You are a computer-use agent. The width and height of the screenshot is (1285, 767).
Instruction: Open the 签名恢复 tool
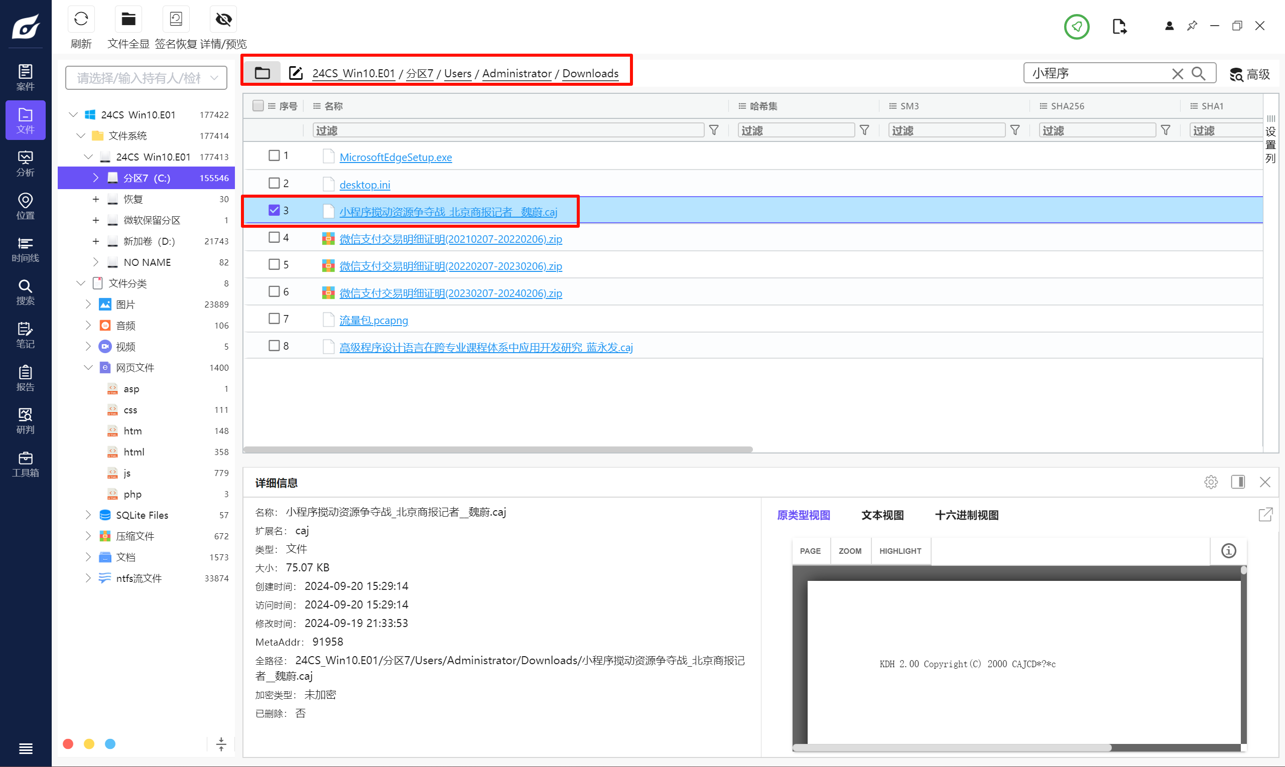[176, 20]
